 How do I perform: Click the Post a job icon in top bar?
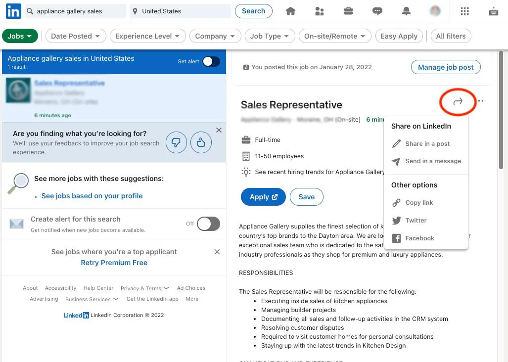tap(494, 12)
